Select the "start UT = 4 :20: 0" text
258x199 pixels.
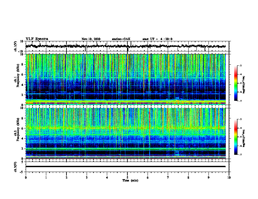[x=157, y=39]
